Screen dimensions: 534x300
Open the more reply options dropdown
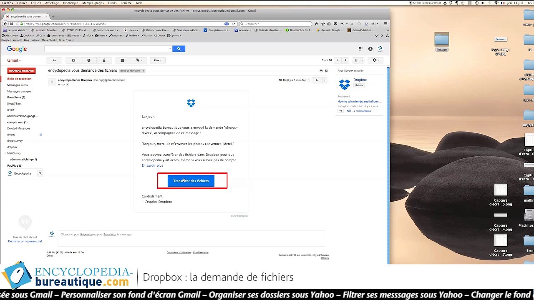[325, 80]
